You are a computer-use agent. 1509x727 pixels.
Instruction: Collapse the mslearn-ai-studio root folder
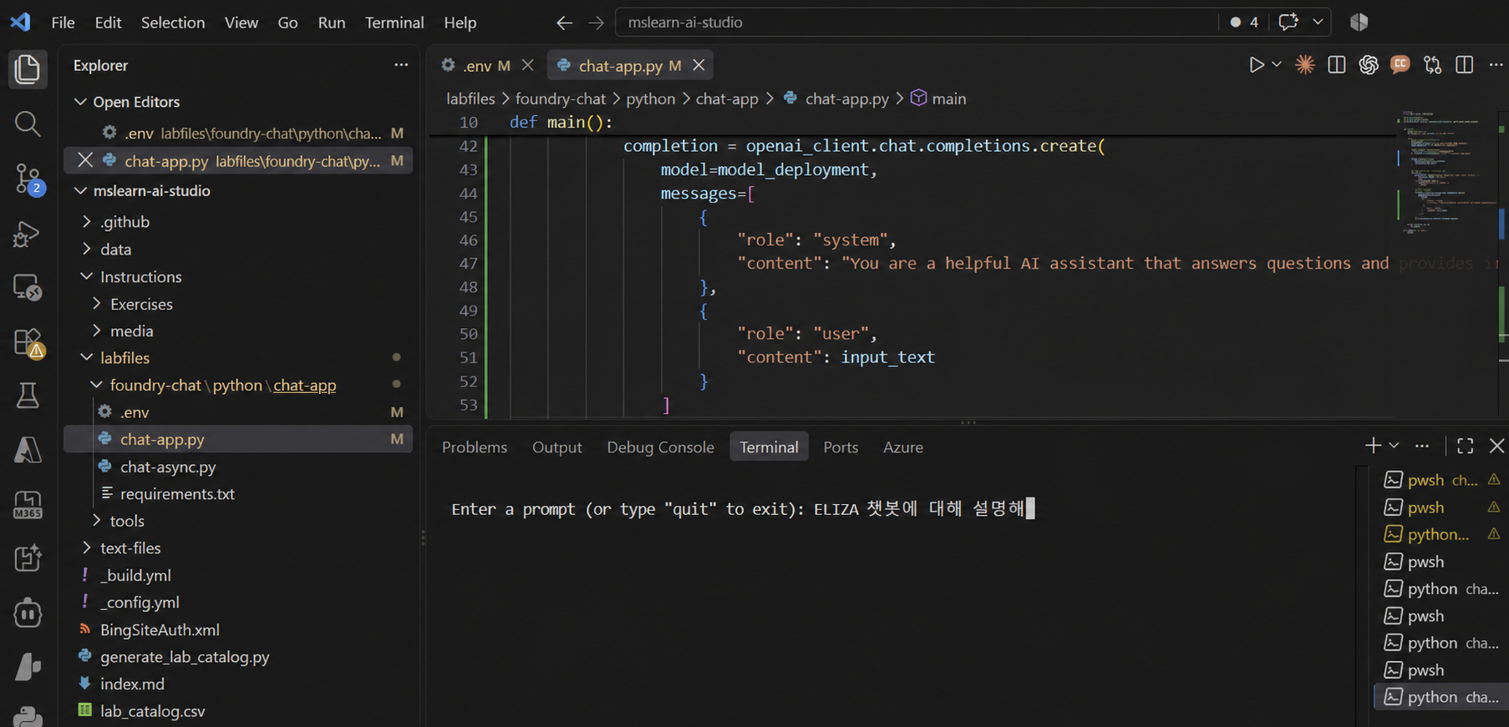tap(80, 191)
